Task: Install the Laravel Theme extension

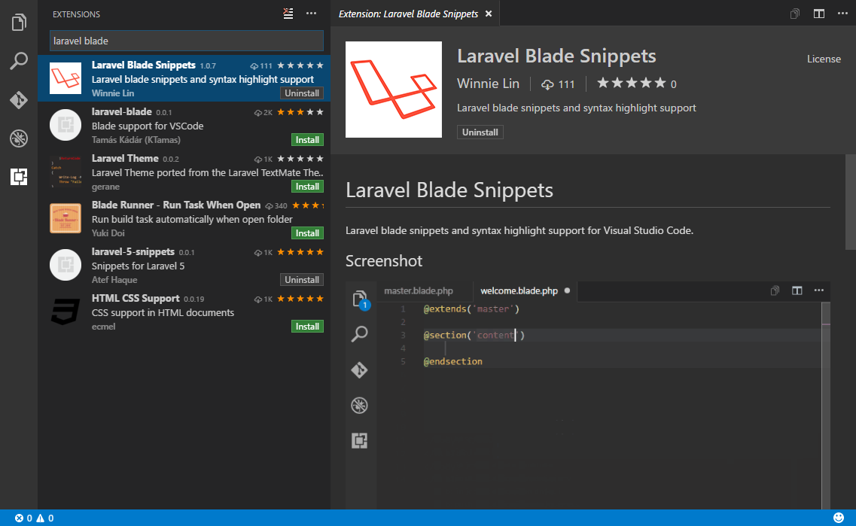Action: click(x=307, y=187)
